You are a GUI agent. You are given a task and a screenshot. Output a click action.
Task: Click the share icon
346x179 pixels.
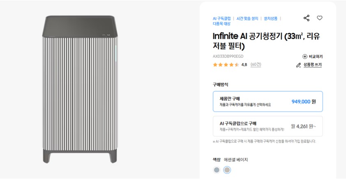(x=307, y=18)
